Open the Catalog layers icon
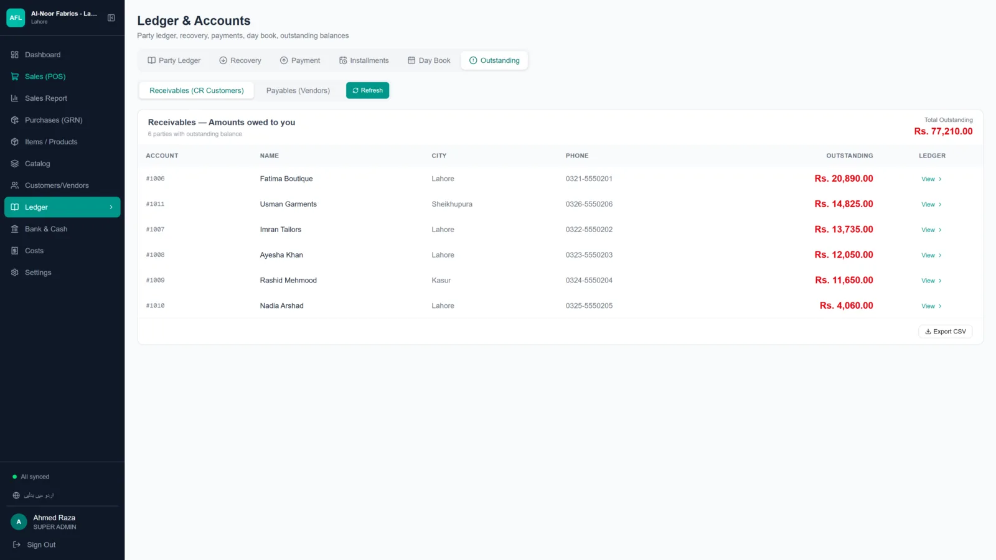Image resolution: width=996 pixels, height=560 pixels. (15, 164)
